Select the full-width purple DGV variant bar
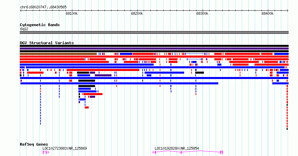The height and width of the screenshot is (156, 298). [x=154, y=49]
